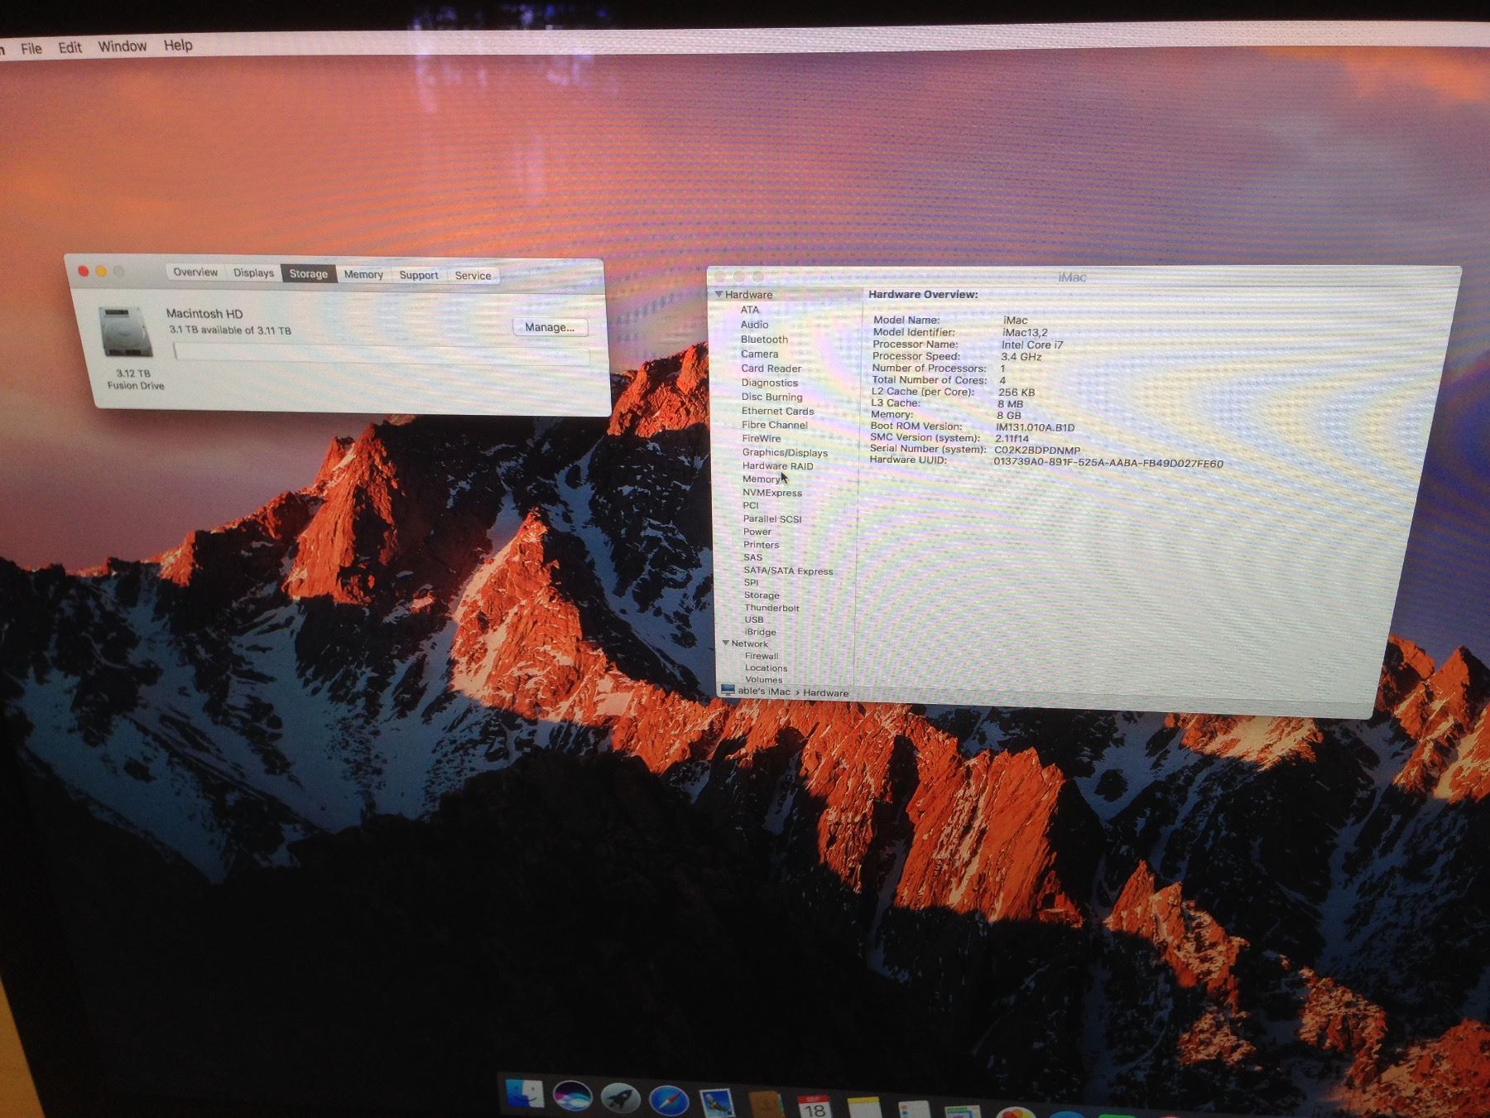This screenshot has width=1490, height=1118.
Task: Close the storage window with red button
Action: pos(83,272)
